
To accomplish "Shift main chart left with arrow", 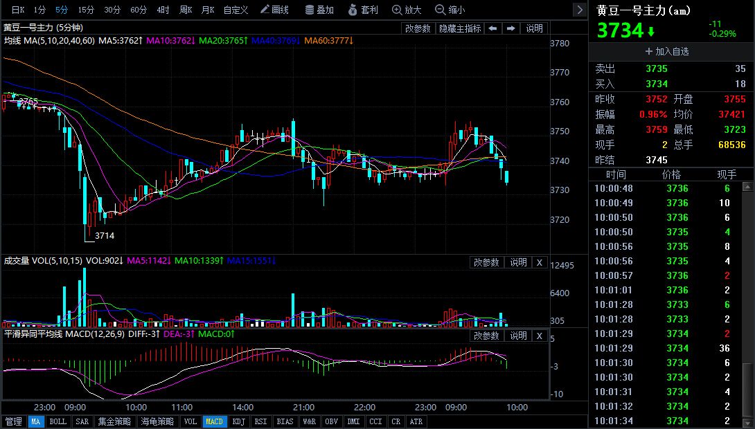I will click(x=492, y=28).
